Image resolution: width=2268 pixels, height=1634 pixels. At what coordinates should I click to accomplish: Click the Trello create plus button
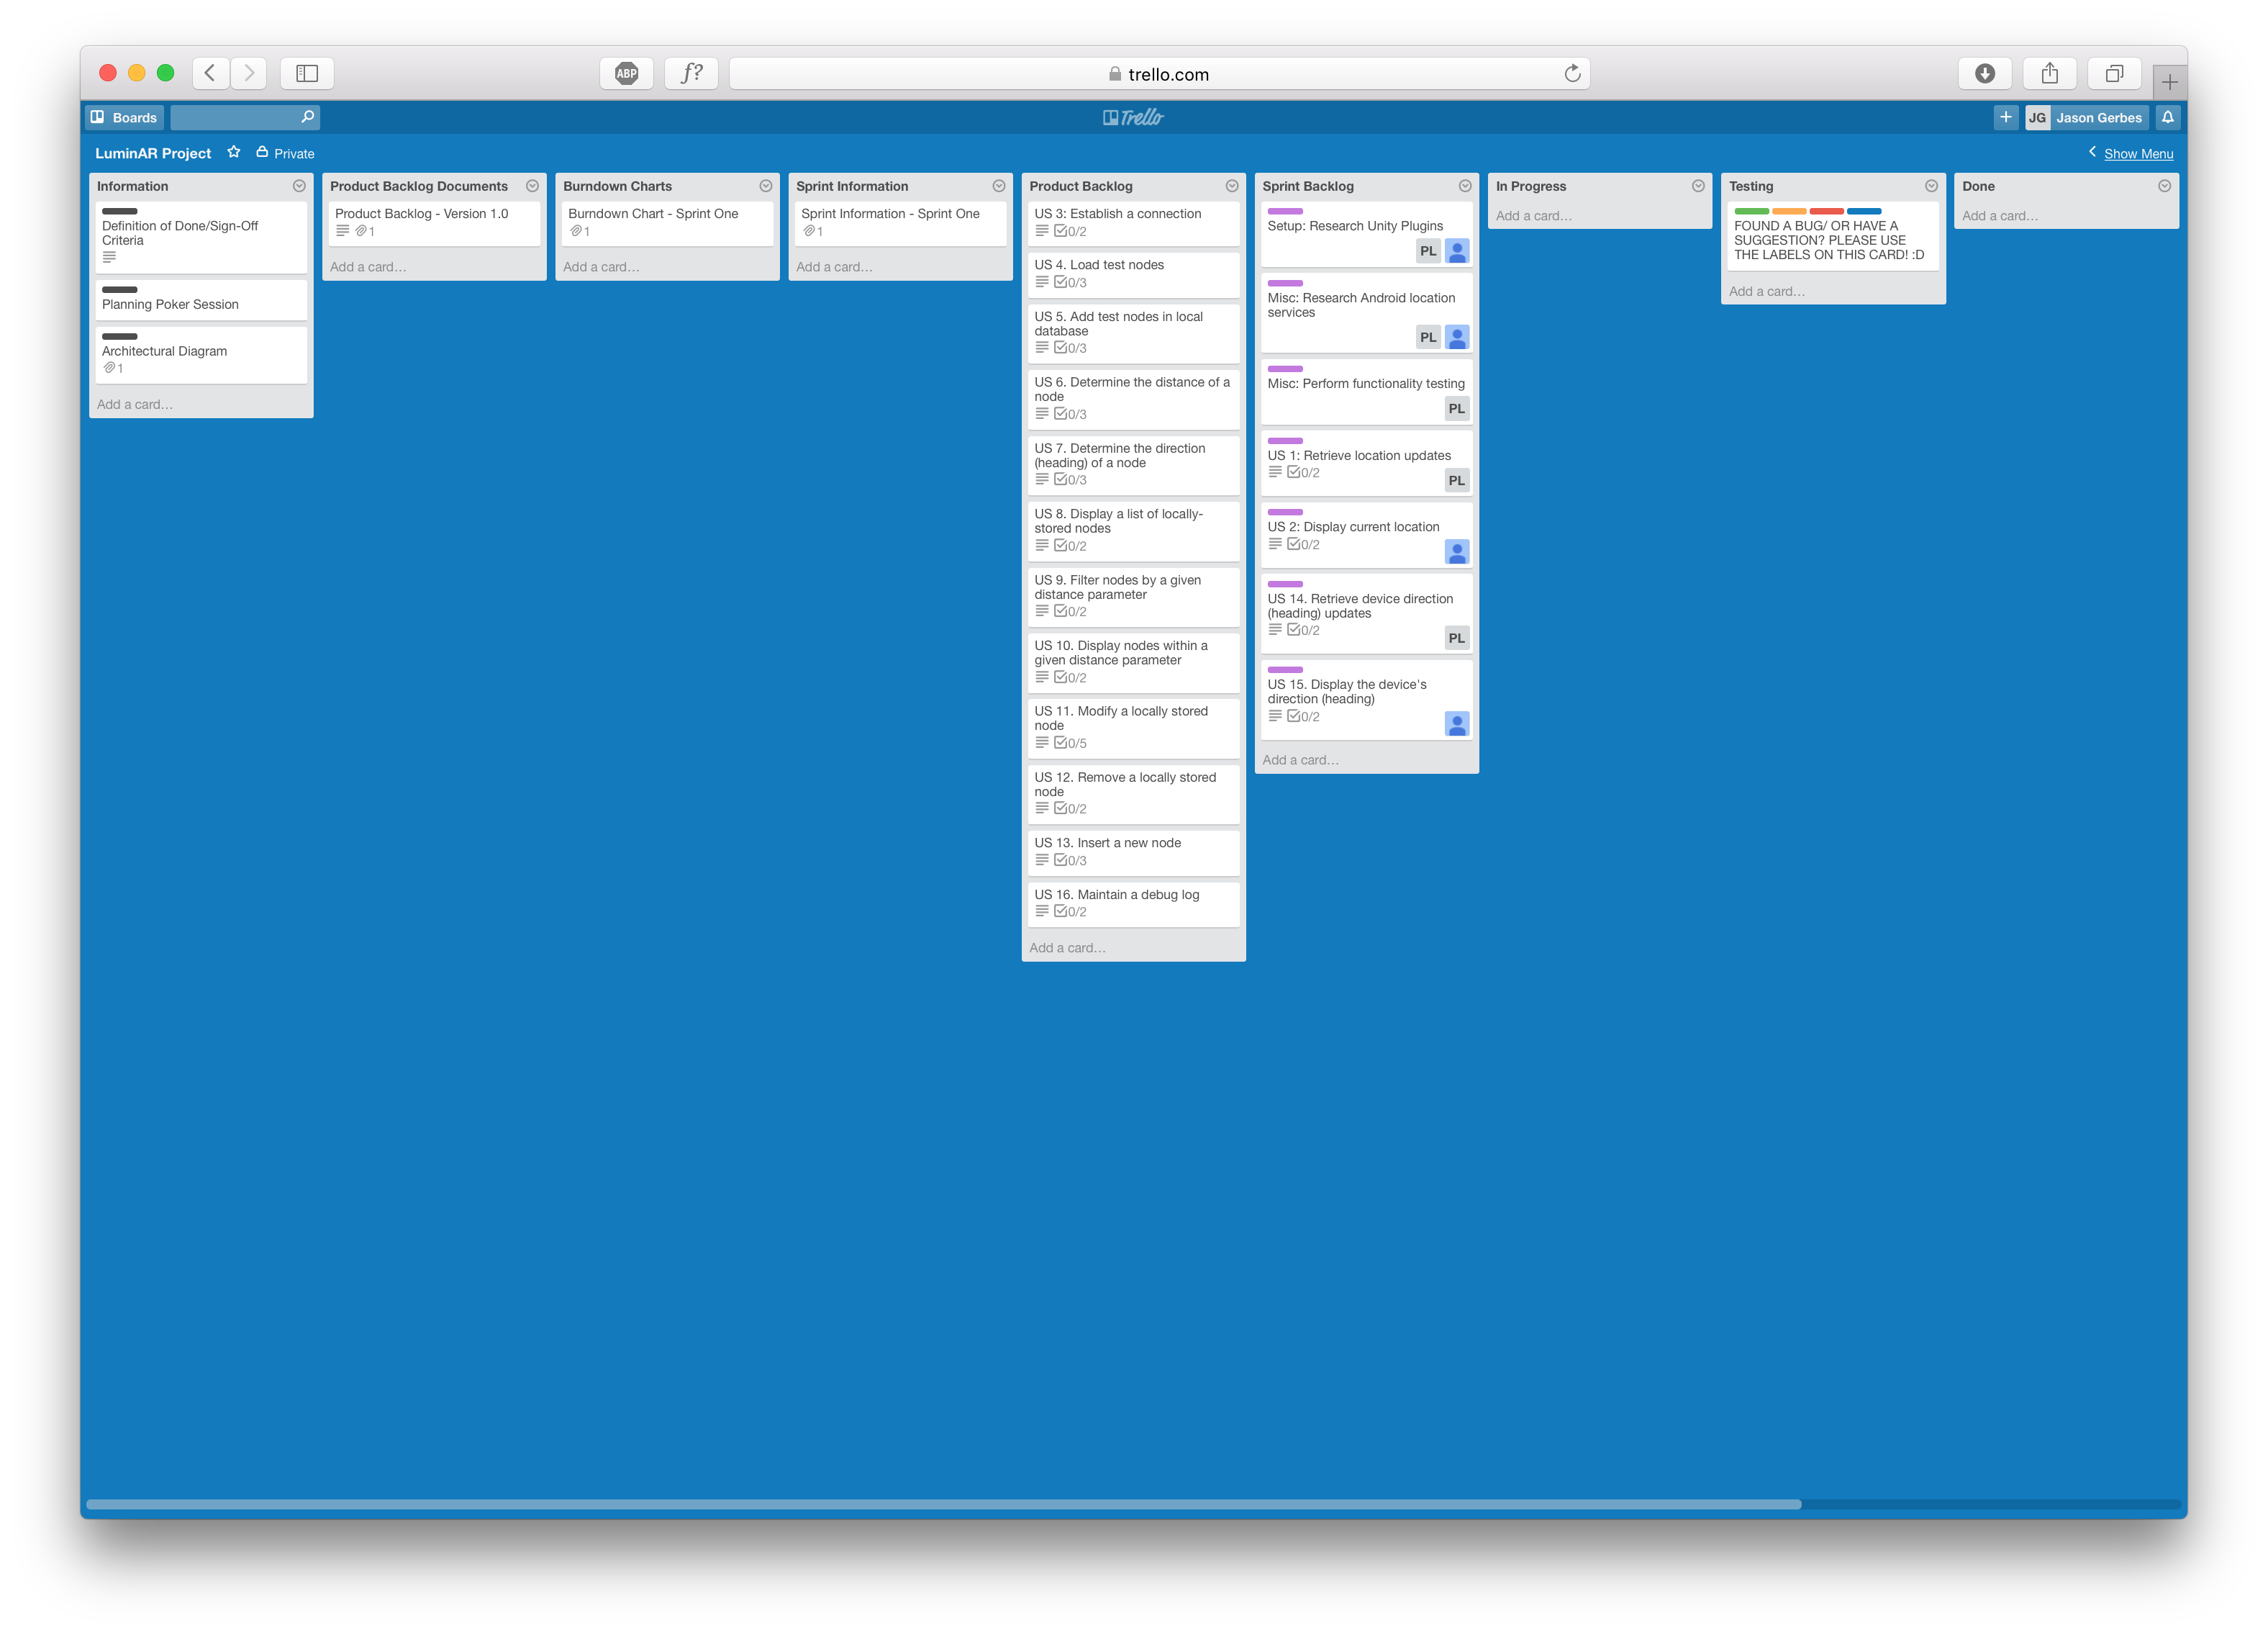tap(2005, 117)
